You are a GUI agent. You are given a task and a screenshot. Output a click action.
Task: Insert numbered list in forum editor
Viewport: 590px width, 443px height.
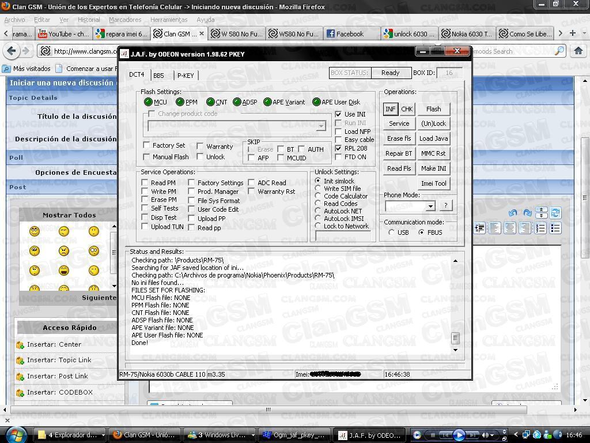coord(540,228)
